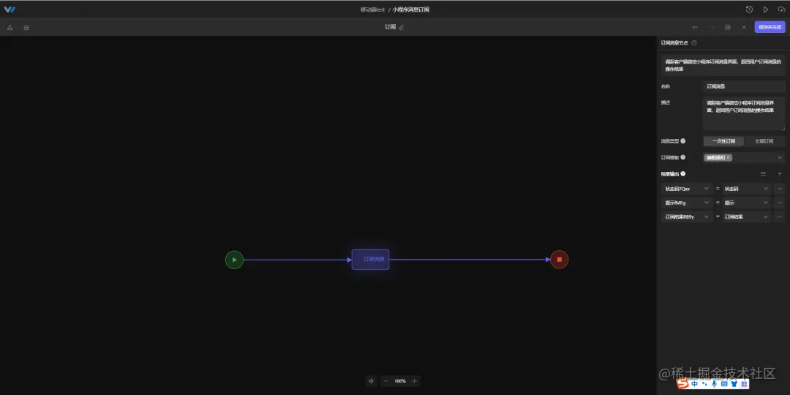Redo the last change
The image size is (790, 395).
[x=712, y=27]
